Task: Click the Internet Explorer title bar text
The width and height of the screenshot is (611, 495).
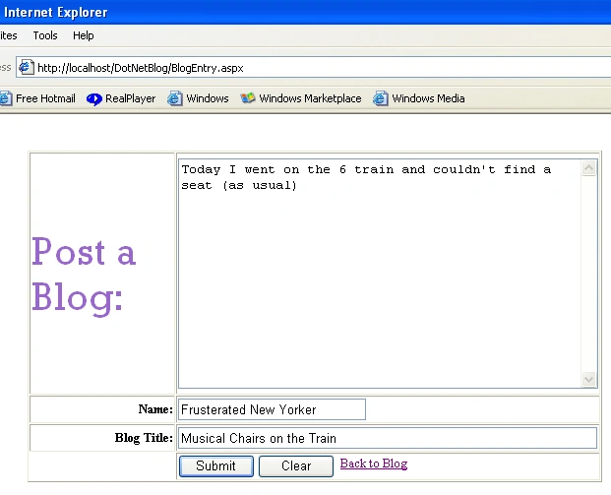Action: point(55,12)
